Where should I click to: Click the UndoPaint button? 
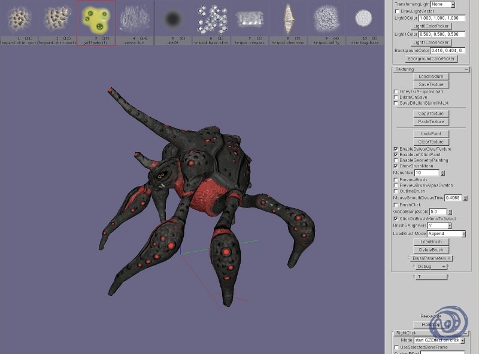(431, 134)
